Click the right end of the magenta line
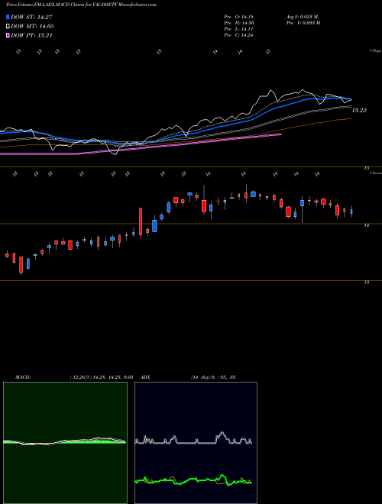The height and width of the screenshot is (504, 382). click(x=280, y=134)
